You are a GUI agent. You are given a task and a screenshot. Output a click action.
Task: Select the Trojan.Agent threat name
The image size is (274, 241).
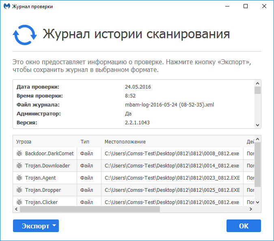tap(40, 178)
